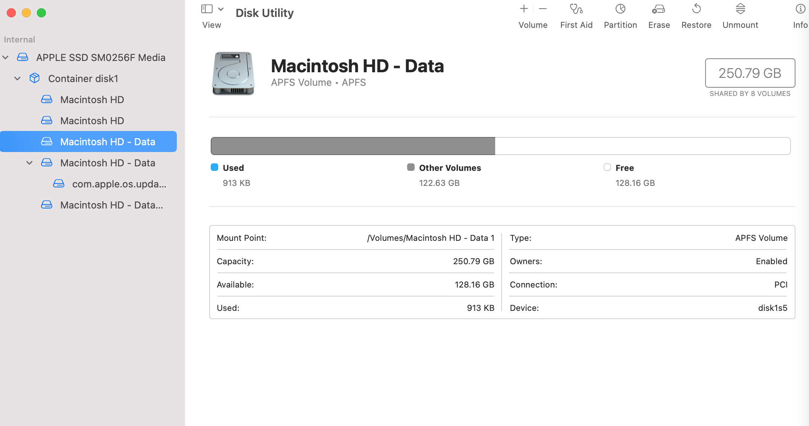The width and height of the screenshot is (809, 426).
Task: Unmount the selected volume
Action: click(x=740, y=9)
